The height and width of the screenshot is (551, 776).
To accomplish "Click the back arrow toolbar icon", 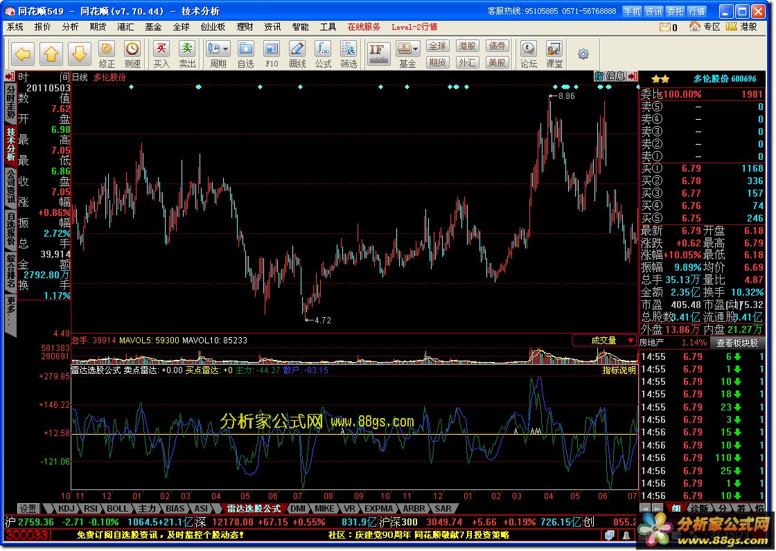I will 23,53.
